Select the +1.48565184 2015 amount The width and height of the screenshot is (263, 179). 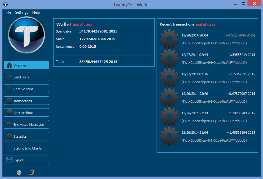(x=241, y=133)
